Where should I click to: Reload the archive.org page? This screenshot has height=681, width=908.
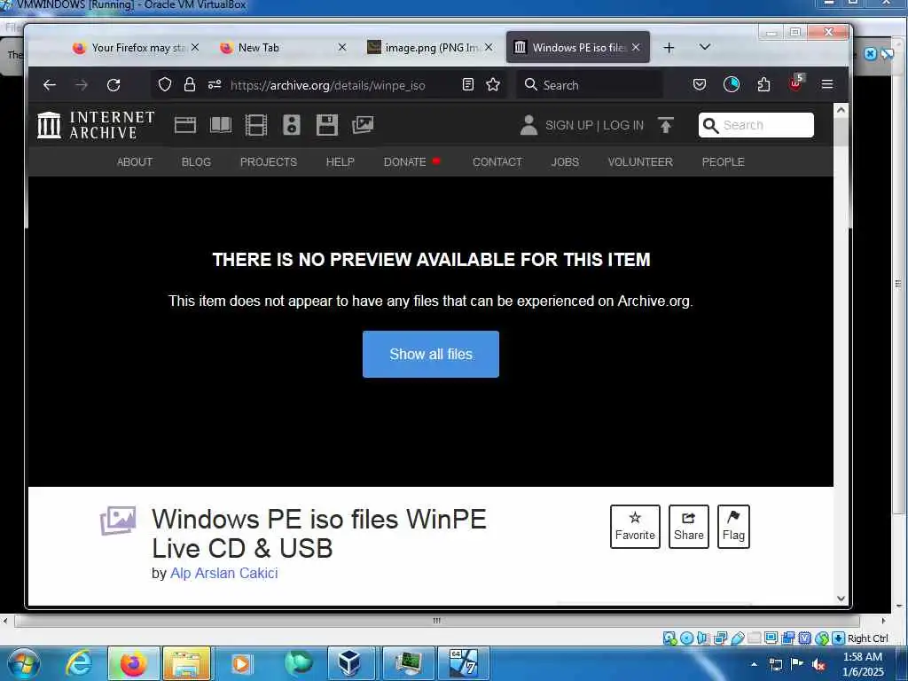[x=113, y=85]
